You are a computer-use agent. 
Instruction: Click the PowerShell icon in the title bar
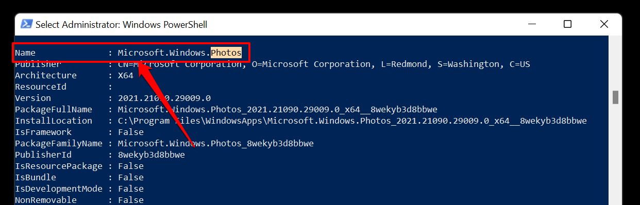[x=26, y=24]
